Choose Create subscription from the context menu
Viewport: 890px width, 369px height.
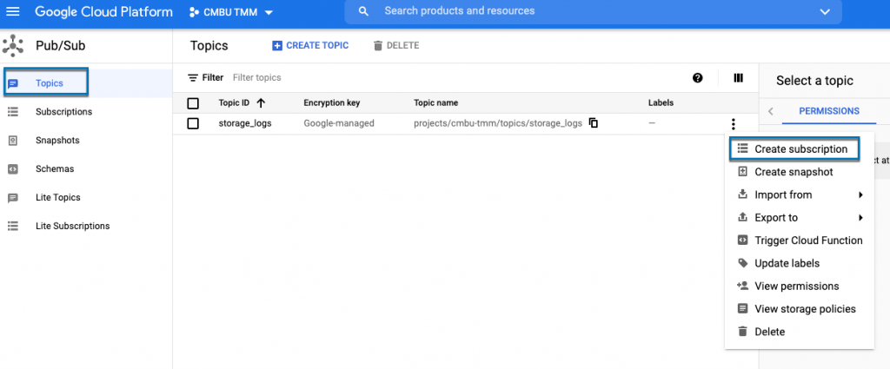tap(800, 149)
